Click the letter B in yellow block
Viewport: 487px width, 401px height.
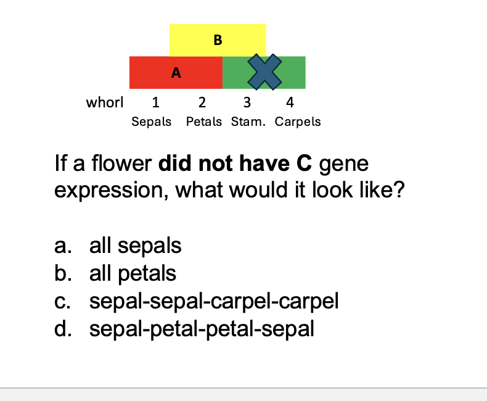(218, 41)
